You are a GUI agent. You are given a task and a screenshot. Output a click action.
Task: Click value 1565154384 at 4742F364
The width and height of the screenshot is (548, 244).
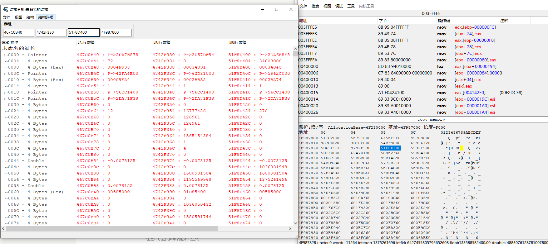tap(197, 136)
